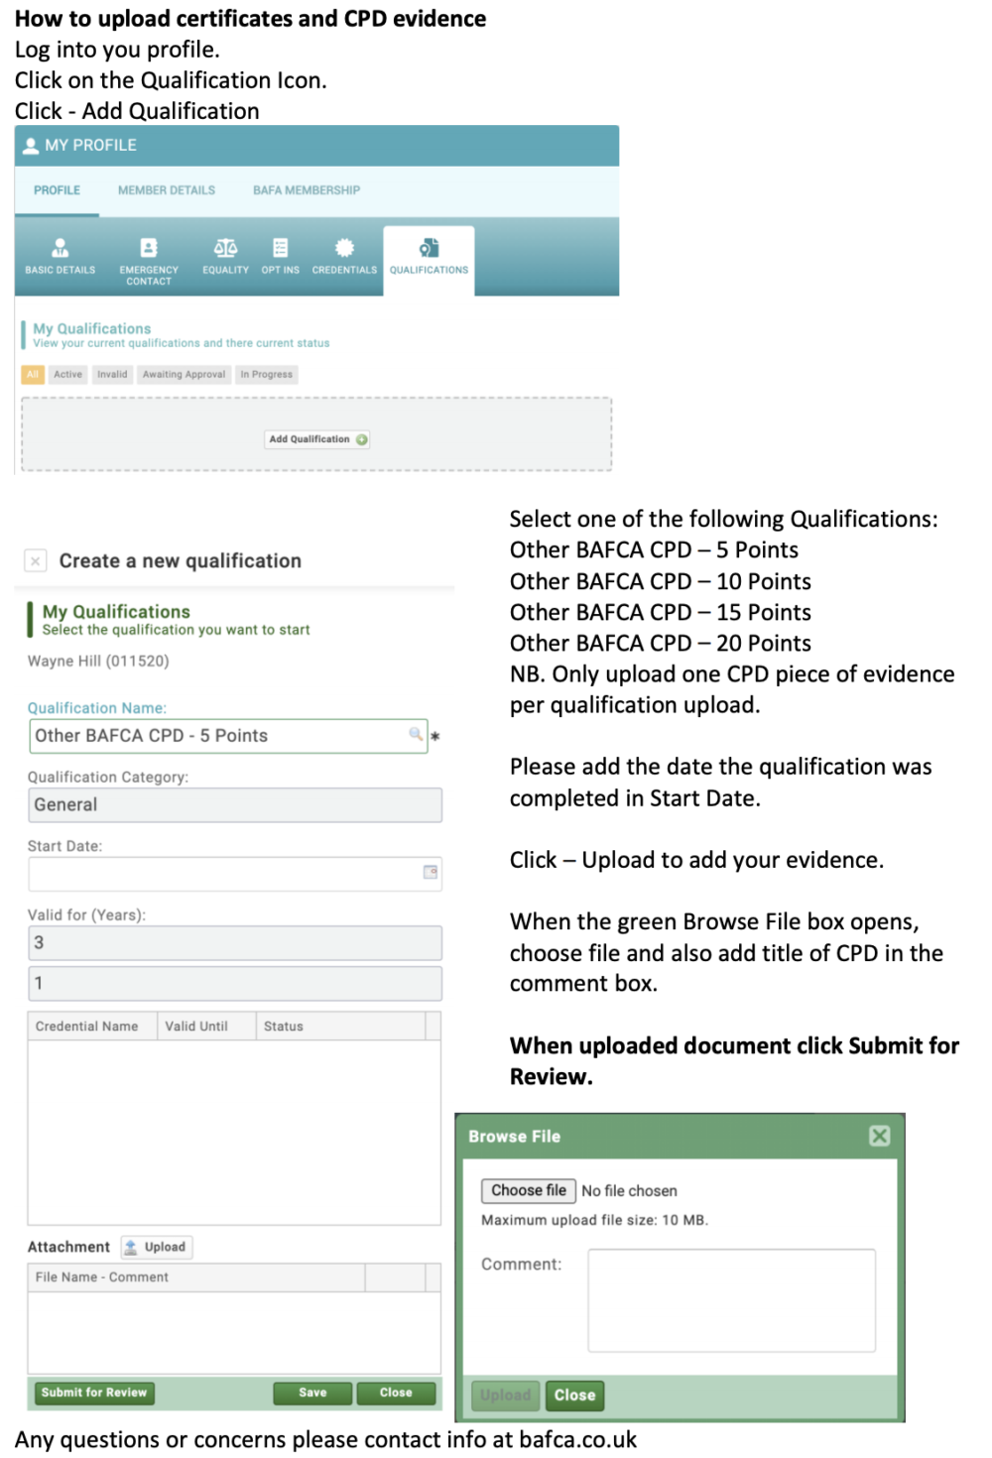Click Choose file in Browse File dialog
The image size is (992, 1458).
pos(528,1190)
